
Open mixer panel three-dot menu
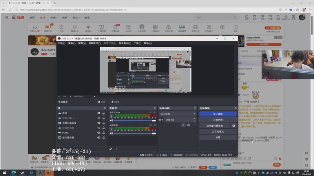[x=117, y=149]
